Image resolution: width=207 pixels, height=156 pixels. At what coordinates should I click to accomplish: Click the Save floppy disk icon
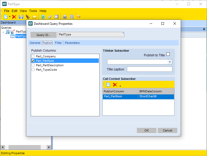coord(21,17)
